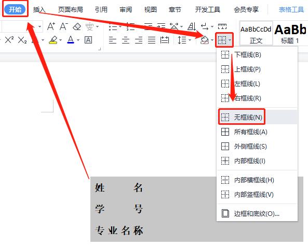Click the clear formatting eraser icon
The height and width of the screenshot is (247, 308).
(77, 26)
